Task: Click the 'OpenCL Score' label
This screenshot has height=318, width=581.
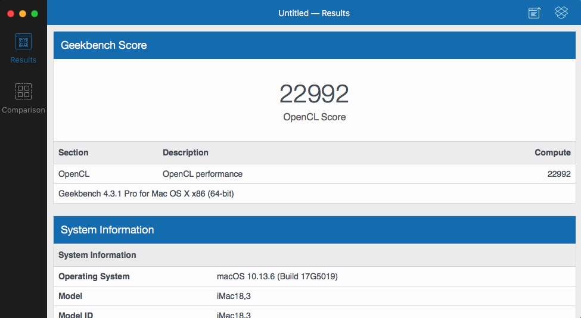Action: (314, 117)
